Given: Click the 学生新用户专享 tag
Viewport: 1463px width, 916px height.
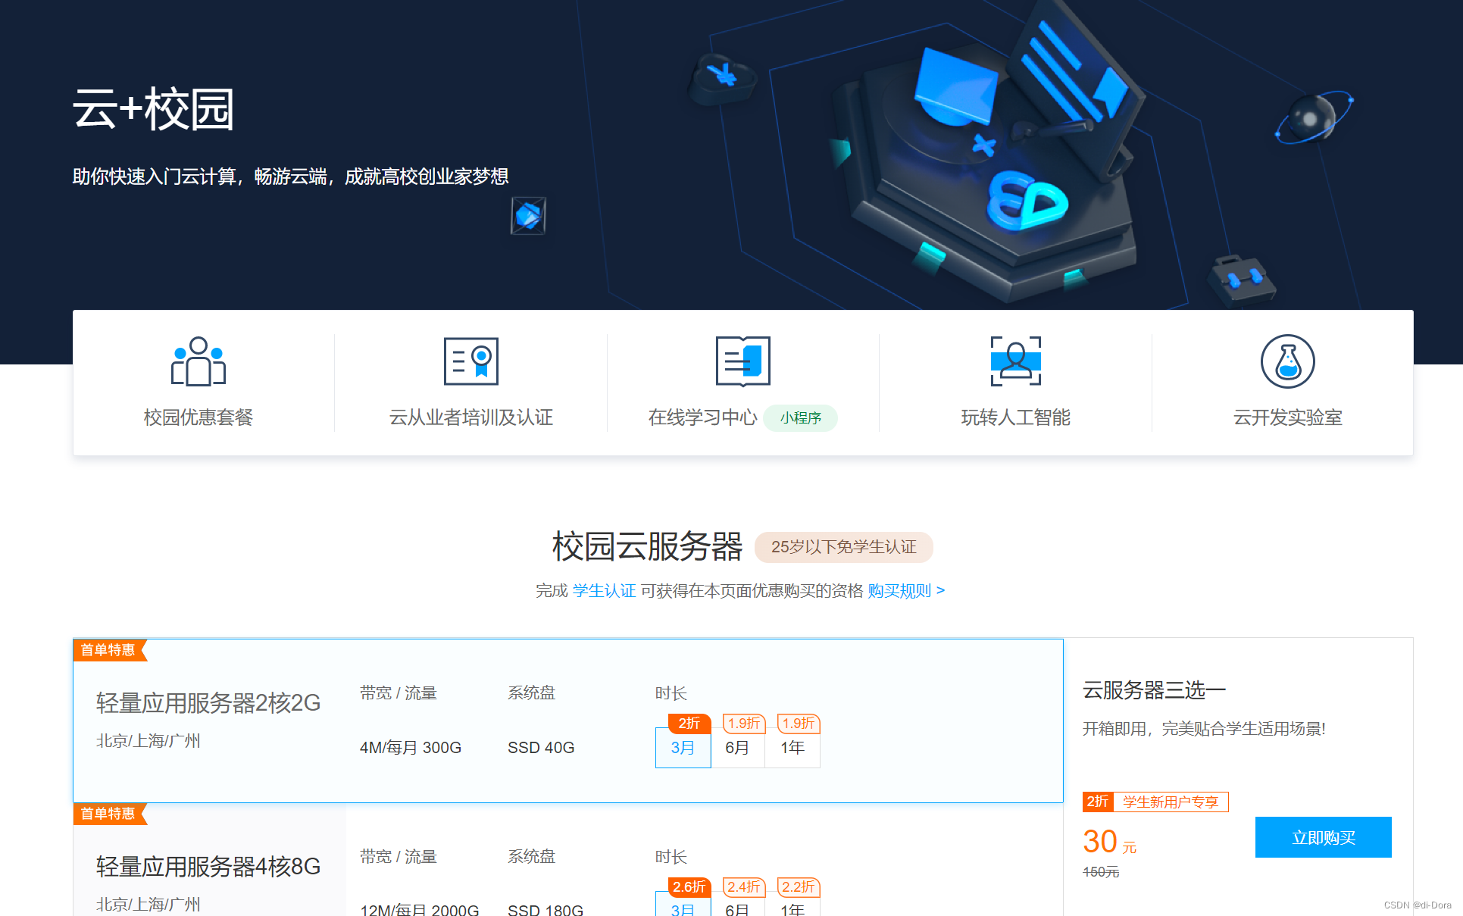Looking at the screenshot, I should click(1171, 802).
